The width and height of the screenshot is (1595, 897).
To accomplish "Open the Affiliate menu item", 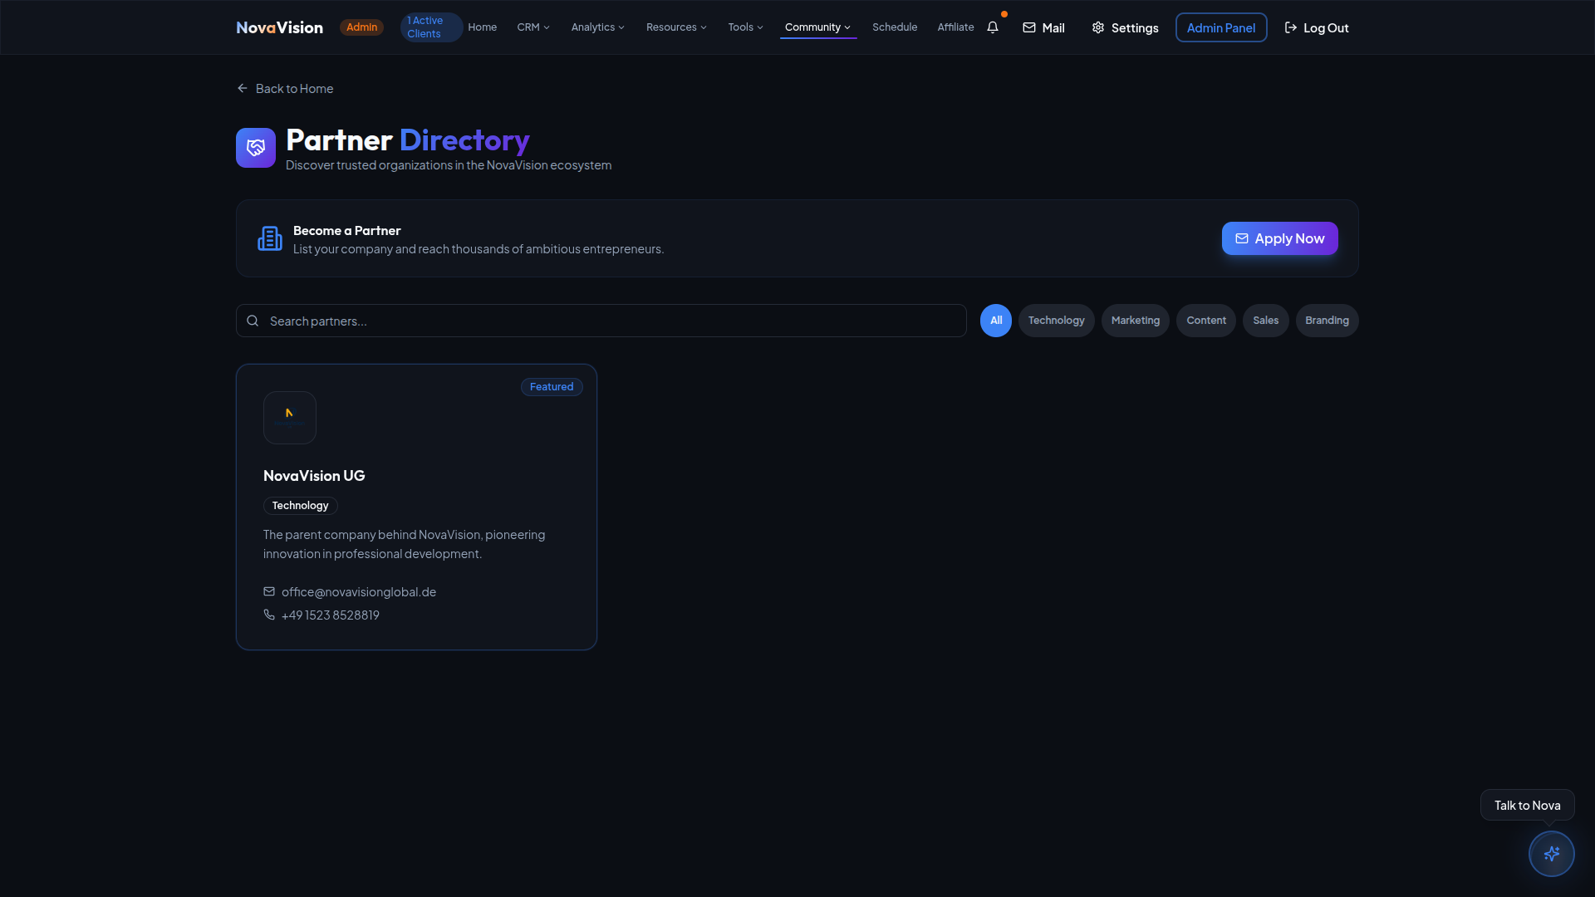I will coord(955,27).
